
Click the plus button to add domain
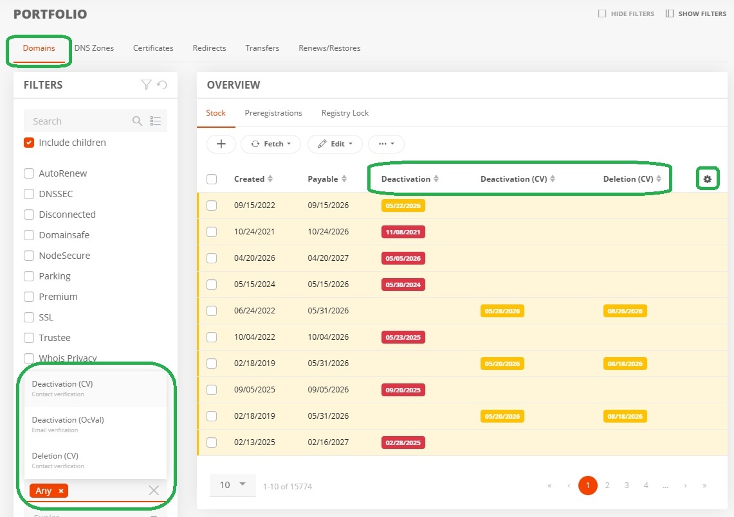click(x=221, y=144)
